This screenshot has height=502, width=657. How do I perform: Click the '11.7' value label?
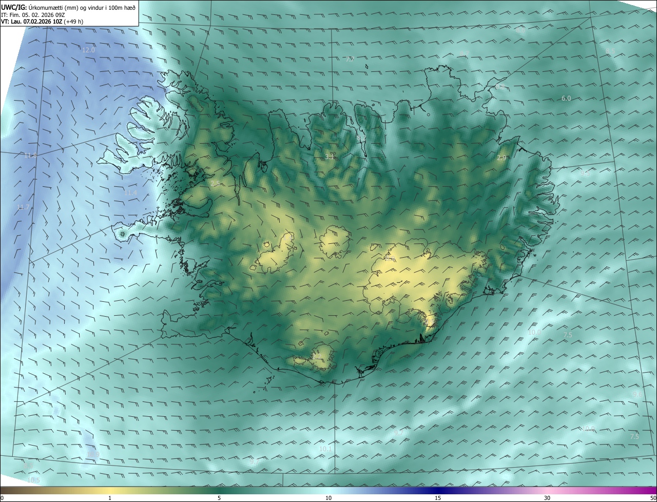point(24,207)
